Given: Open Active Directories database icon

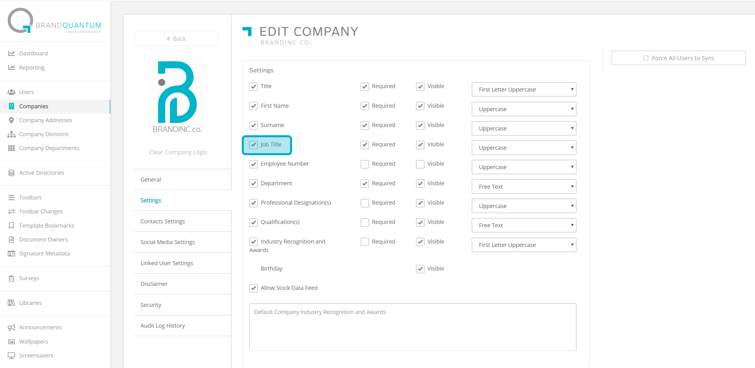Looking at the screenshot, I should point(11,173).
